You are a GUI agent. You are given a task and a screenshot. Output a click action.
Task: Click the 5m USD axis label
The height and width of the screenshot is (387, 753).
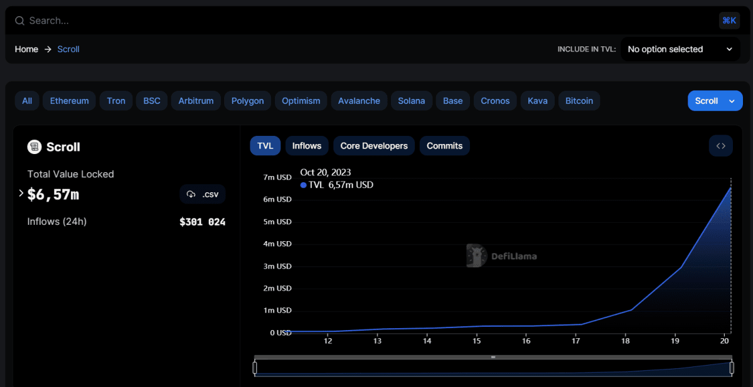277,222
